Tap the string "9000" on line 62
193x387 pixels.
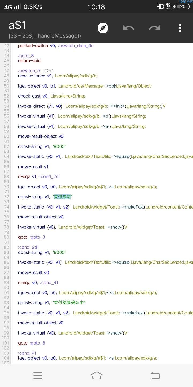(x=59, y=146)
